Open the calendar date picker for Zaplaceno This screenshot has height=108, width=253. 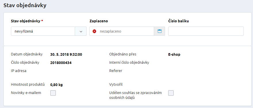(159, 31)
